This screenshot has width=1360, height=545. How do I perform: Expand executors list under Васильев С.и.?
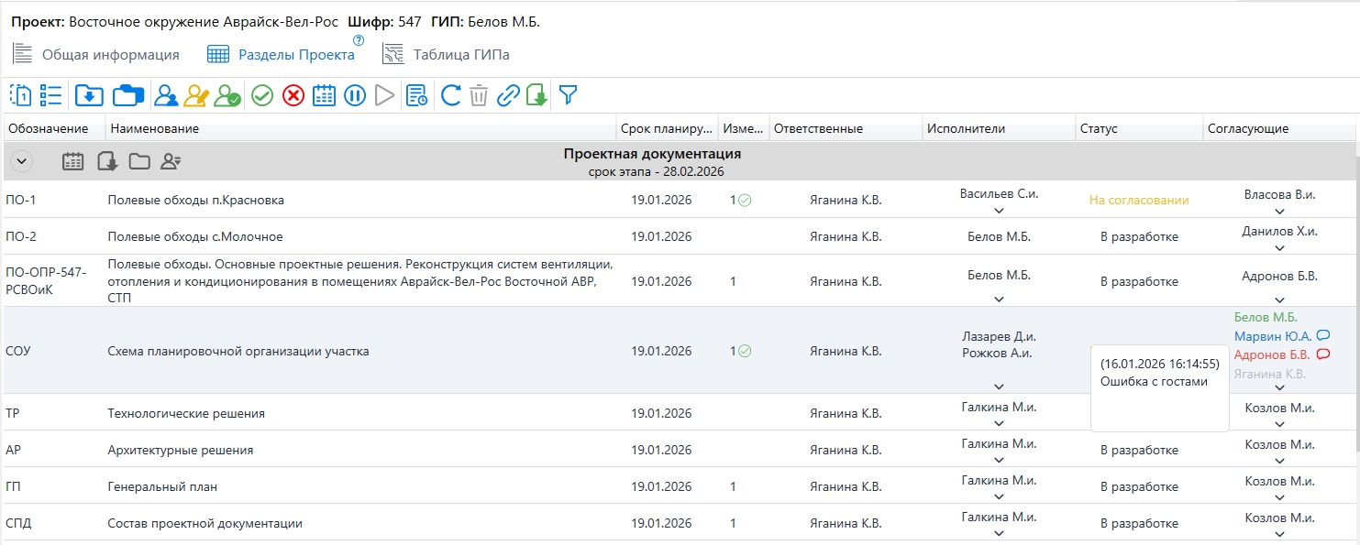[999, 211]
